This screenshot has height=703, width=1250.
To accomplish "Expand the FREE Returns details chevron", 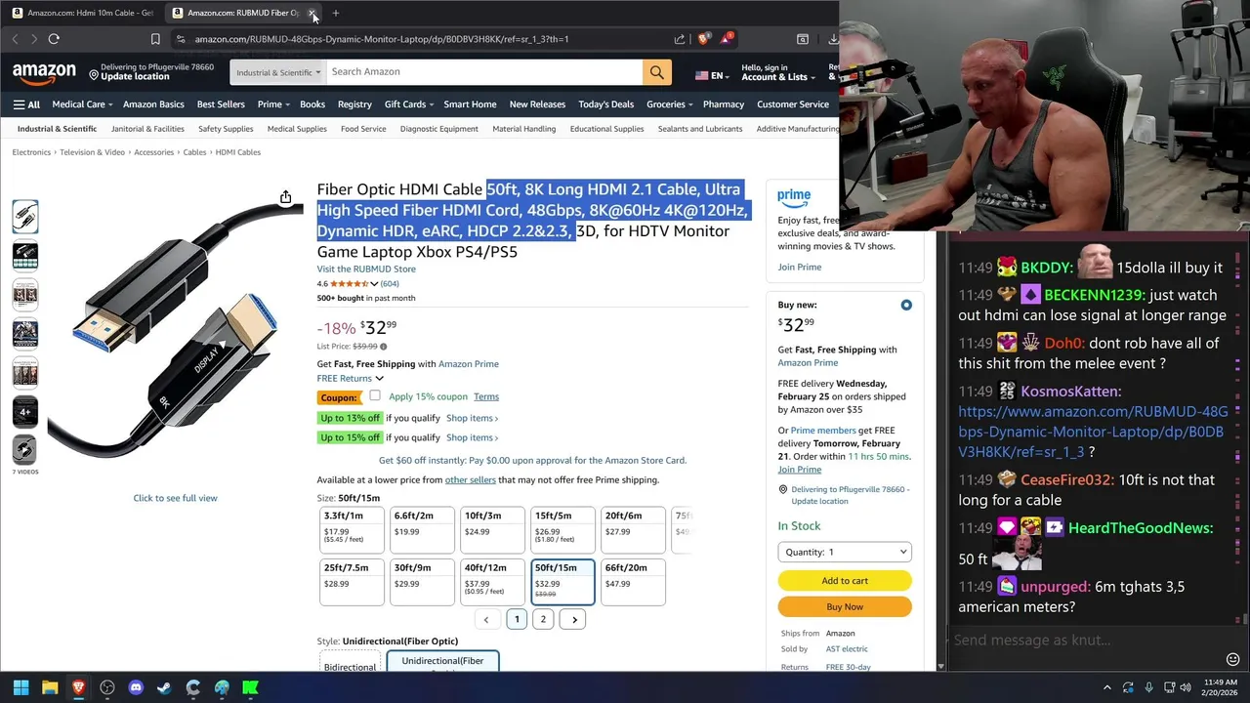I will click(x=379, y=379).
